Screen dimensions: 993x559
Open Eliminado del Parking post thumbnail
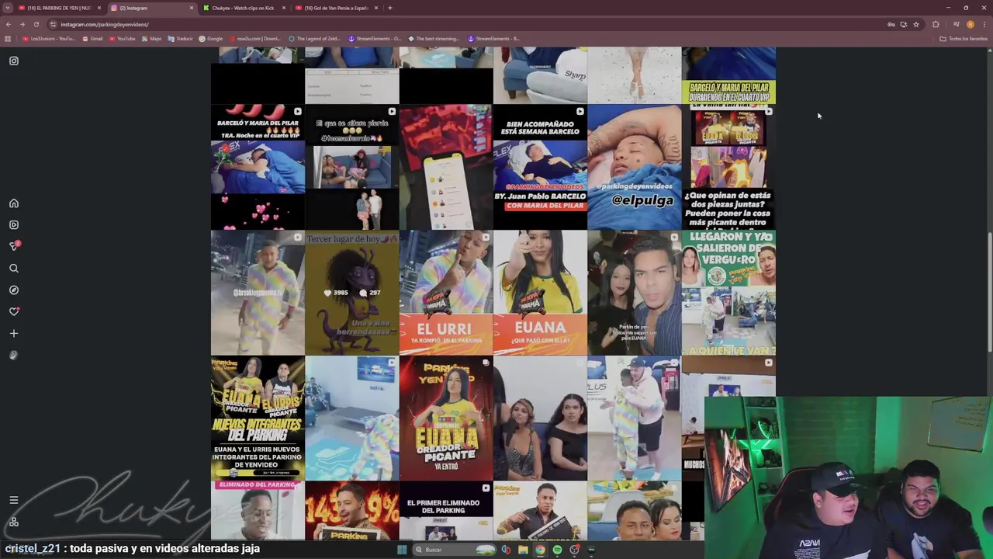[x=258, y=511]
